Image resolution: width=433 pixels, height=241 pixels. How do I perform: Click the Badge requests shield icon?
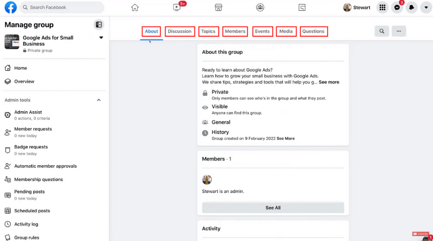(x=8, y=150)
